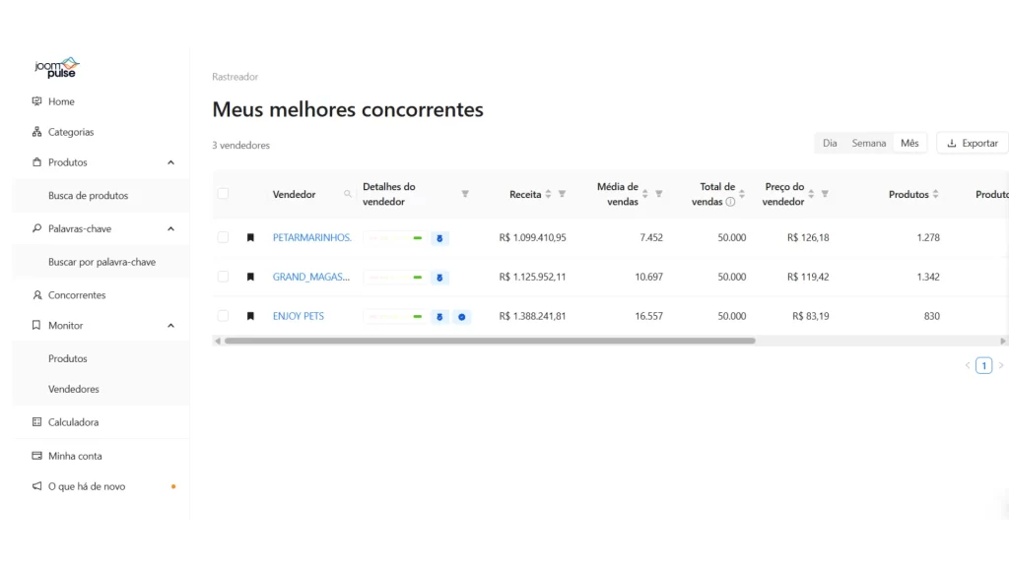Click the horizontal table scrollbar
Image resolution: width=1009 pixels, height=567 pixels.
(x=489, y=341)
